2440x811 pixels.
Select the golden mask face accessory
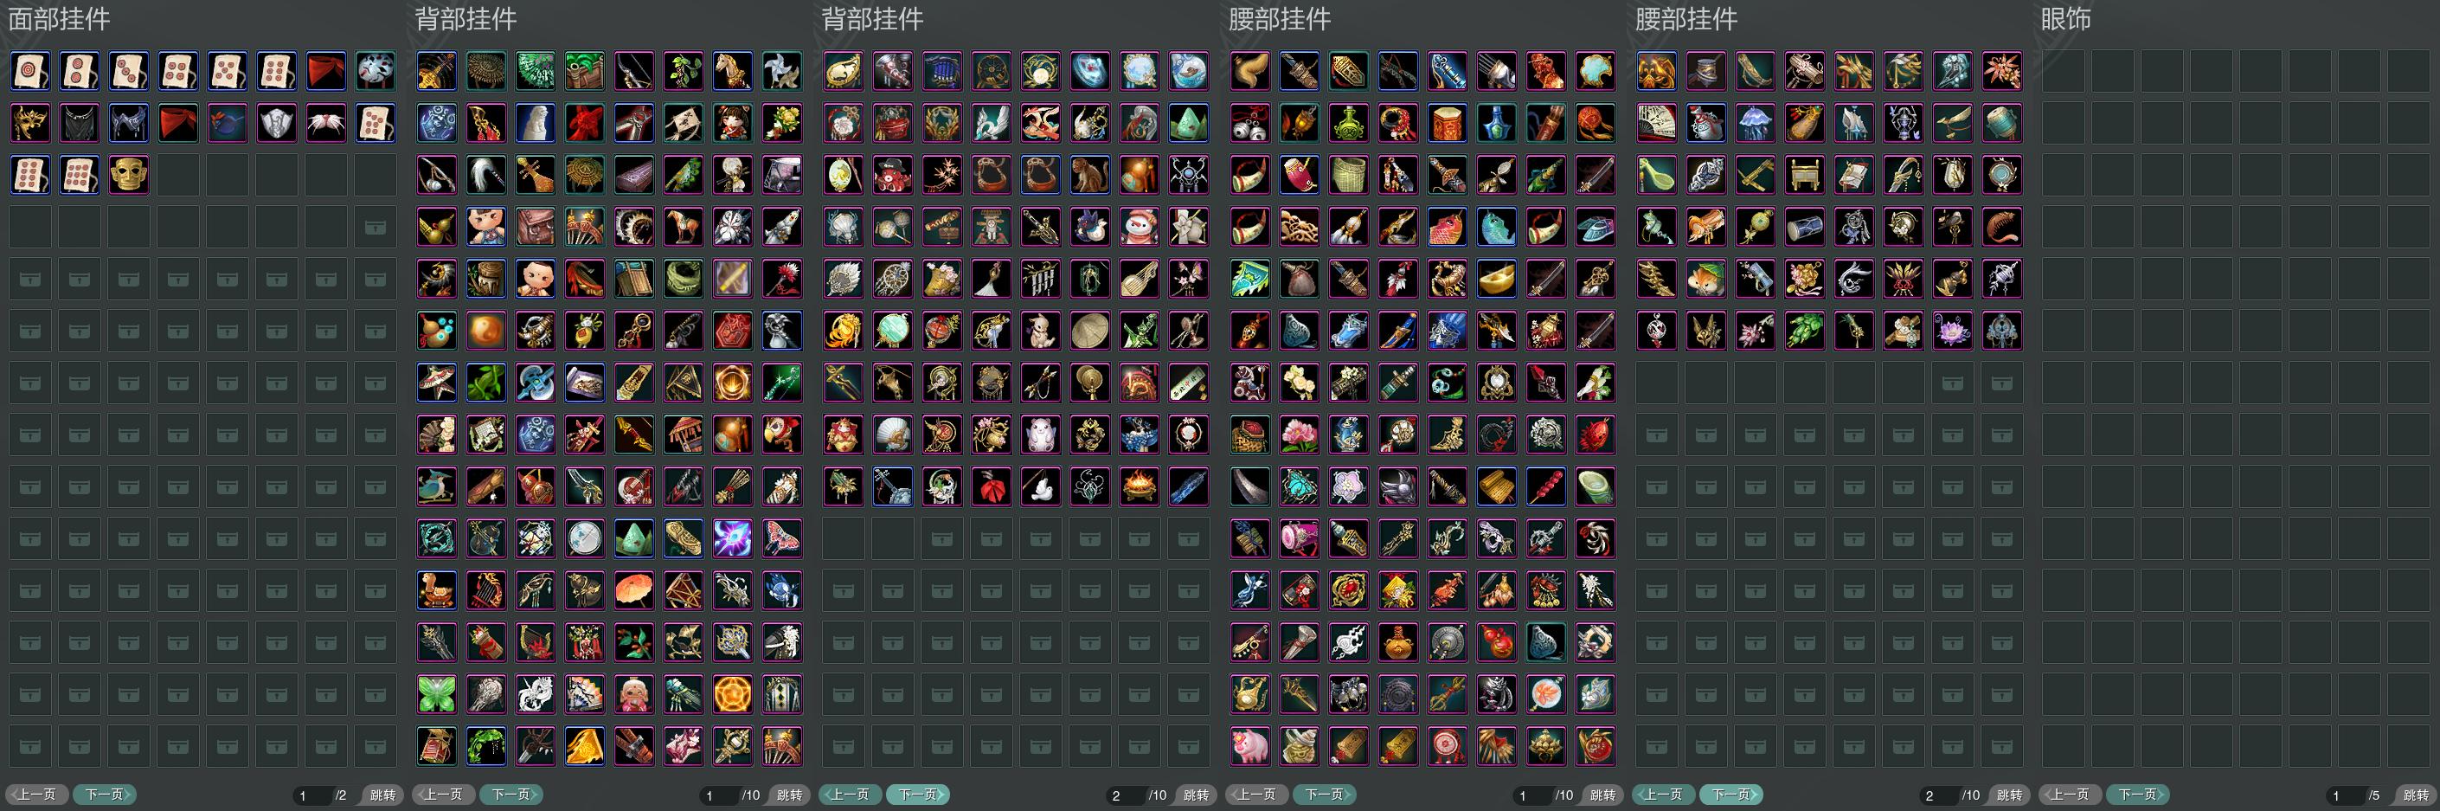coord(128,176)
